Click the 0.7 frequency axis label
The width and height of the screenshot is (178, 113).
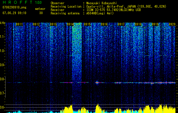pos(3,93)
